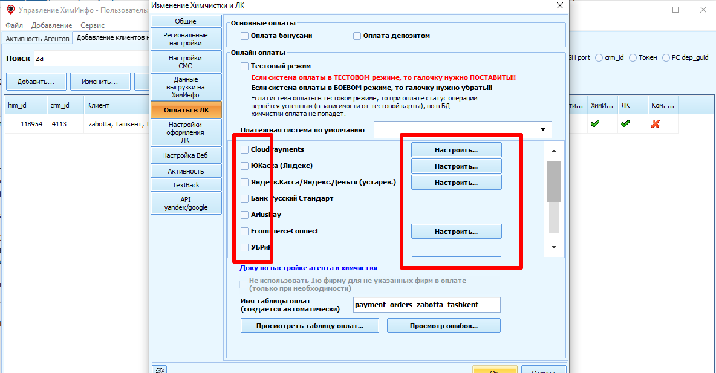Click the payment table name input field
The height and width of the screenshot is (373, 716).
(x=426, y=305)
